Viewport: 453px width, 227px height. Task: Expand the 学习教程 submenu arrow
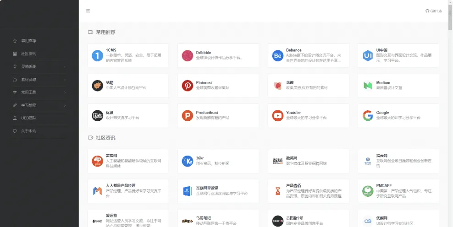click(65, 105)
